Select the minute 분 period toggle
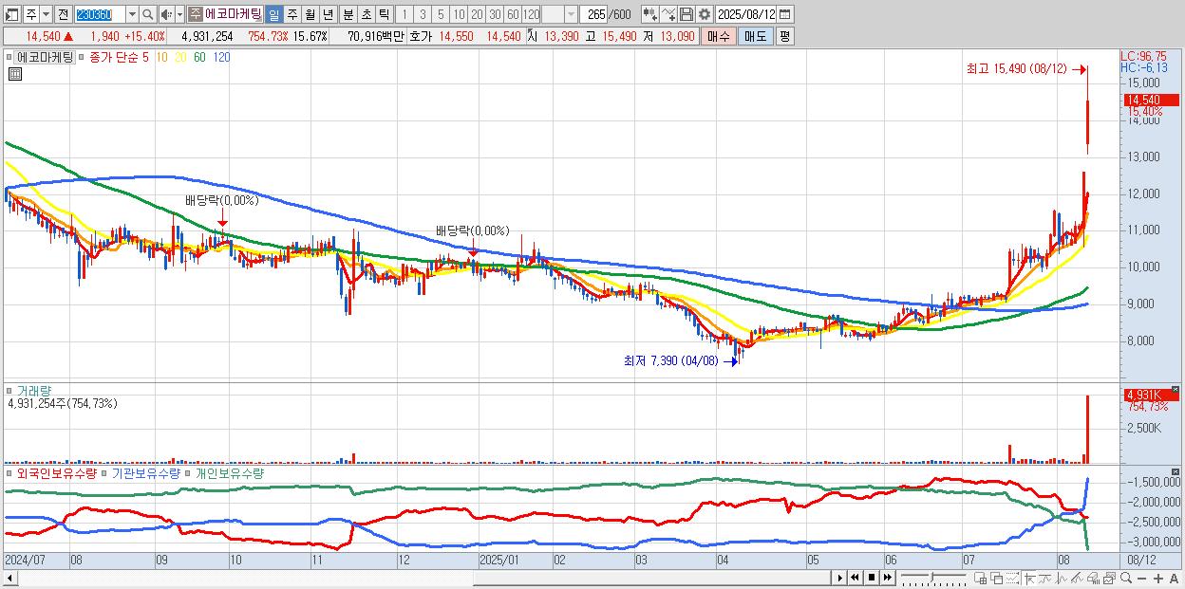This screenshot has width=1185, height=589. click(x=348, y=14)
